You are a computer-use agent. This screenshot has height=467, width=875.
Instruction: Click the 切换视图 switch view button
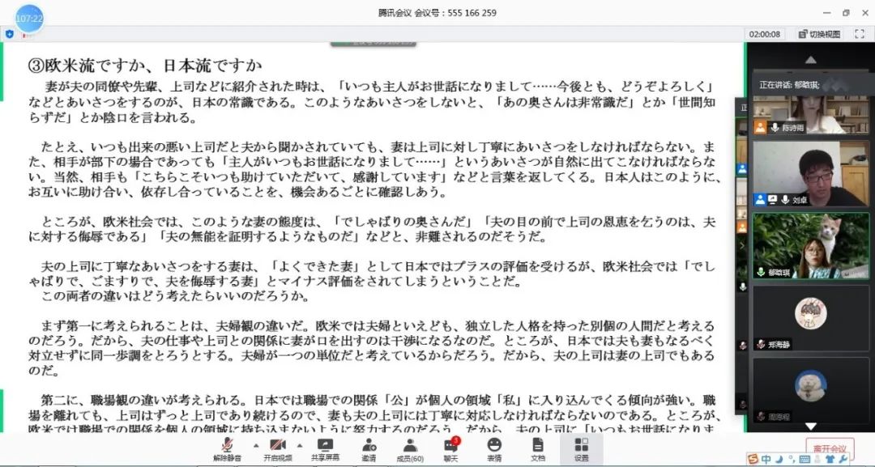pyautogui.click(x=819, y=34)
